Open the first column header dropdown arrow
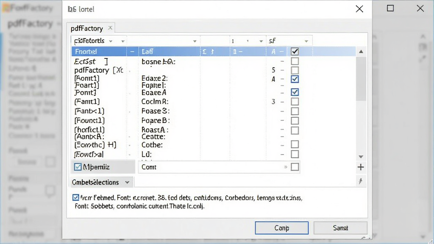 click(111, 41)
